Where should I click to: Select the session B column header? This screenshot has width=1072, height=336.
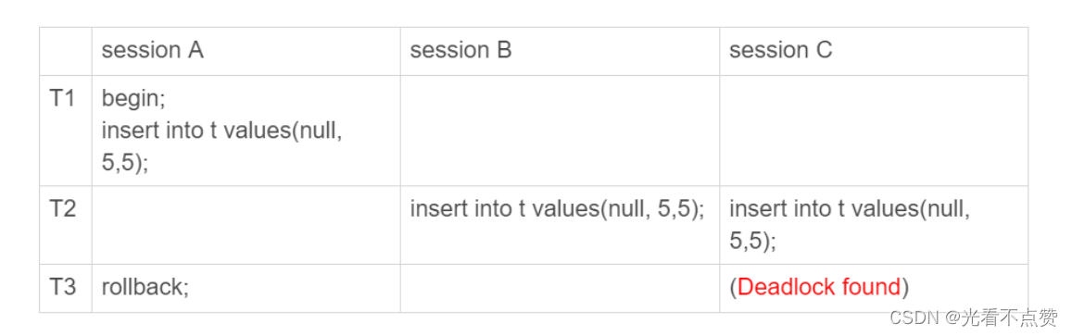coord(460,51)
